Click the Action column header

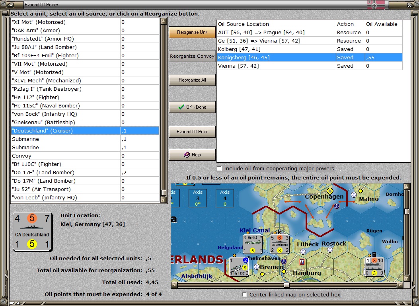(x=350, y=24)
